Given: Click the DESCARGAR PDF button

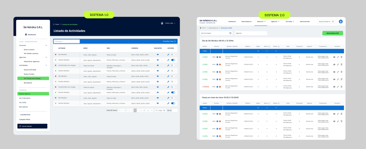Looking at the screenshot, I should tap(333, 33).
